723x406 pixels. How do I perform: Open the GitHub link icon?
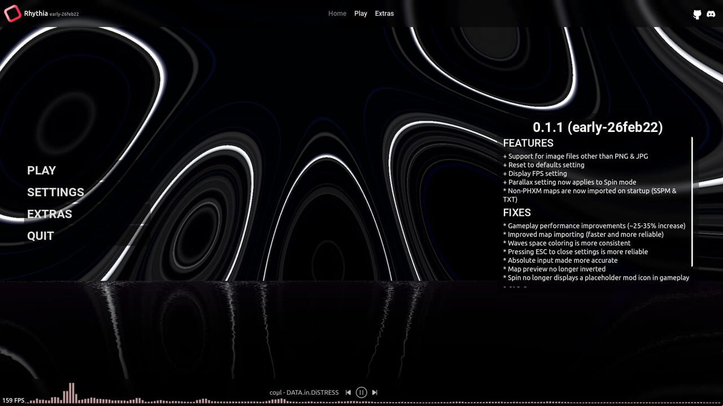(x=697, y=15)
